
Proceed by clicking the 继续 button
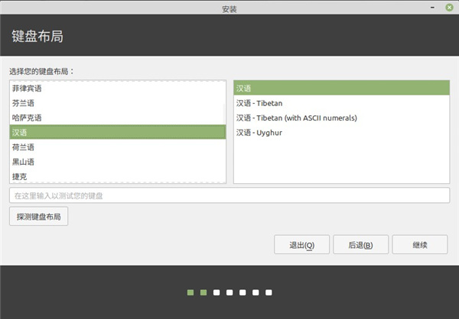(419, 245)
